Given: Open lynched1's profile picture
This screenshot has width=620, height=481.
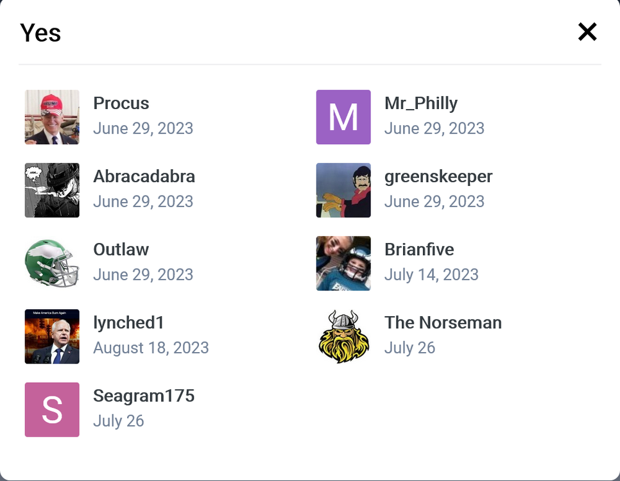Looking at the screenshot, I should (52, 336).
